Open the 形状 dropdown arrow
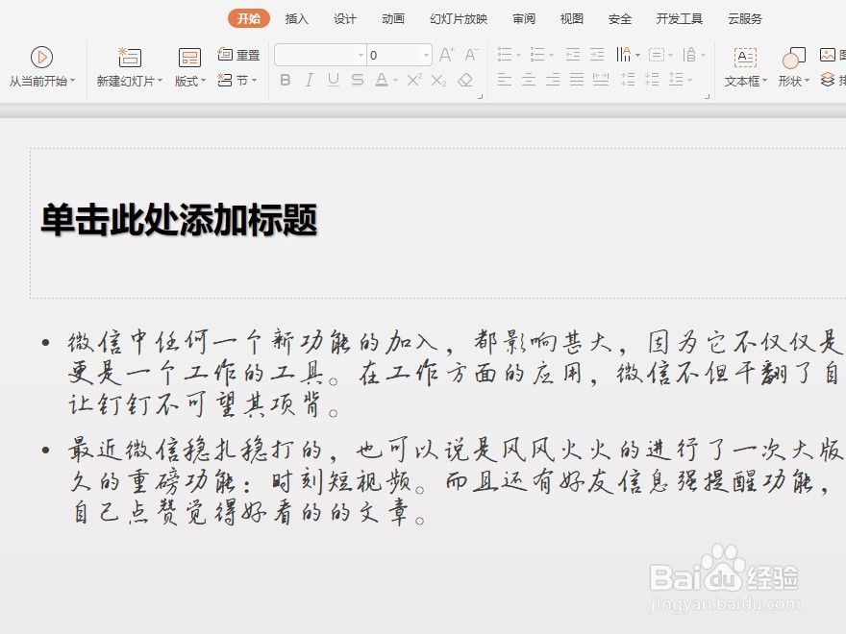Screen dimensions: 846x634 click(808, 81)
